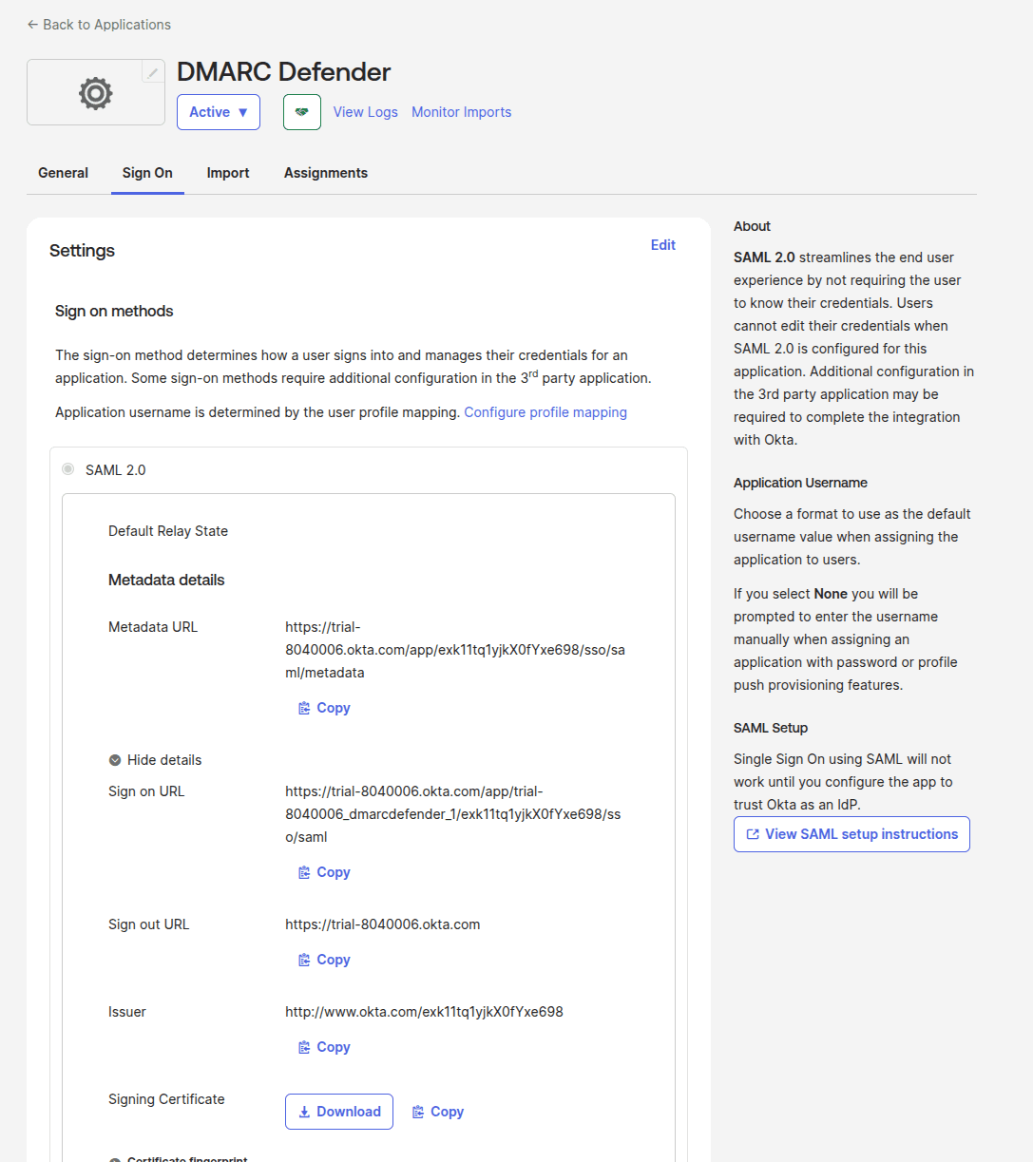Switch to the Sign On tab
This screenshot has width=1033, height=1162.
pyautogui.click(x=147, y=173)
